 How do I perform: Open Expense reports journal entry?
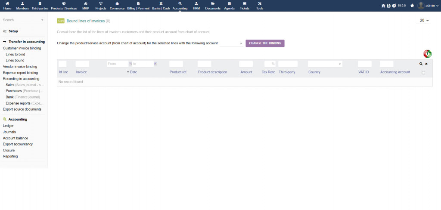pos(25,103)
